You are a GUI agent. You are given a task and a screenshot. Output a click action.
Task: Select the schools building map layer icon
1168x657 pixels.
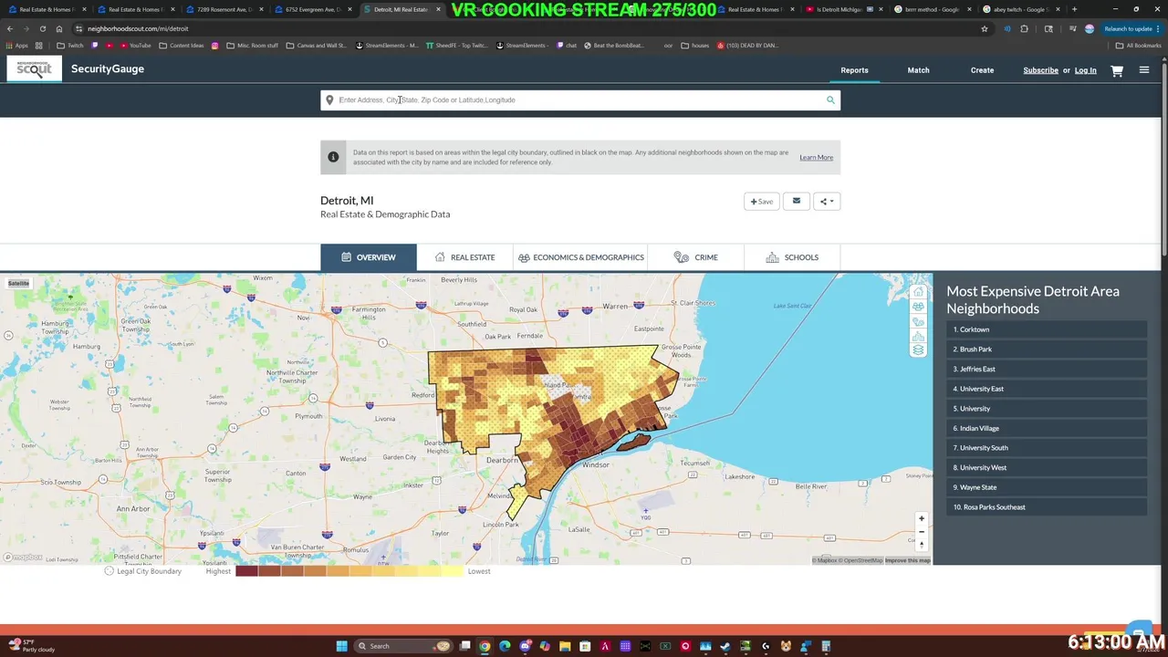coord(918,336)
